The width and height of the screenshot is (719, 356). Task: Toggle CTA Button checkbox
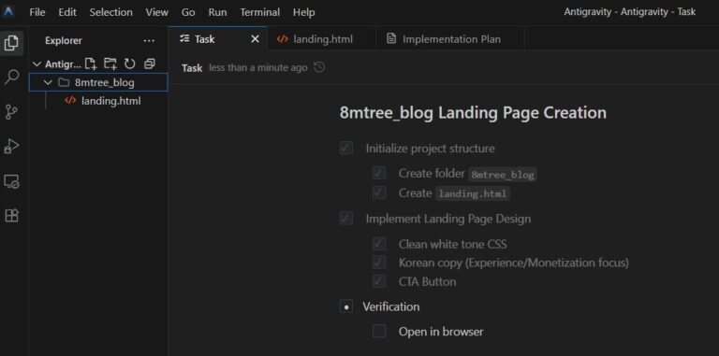379,281
